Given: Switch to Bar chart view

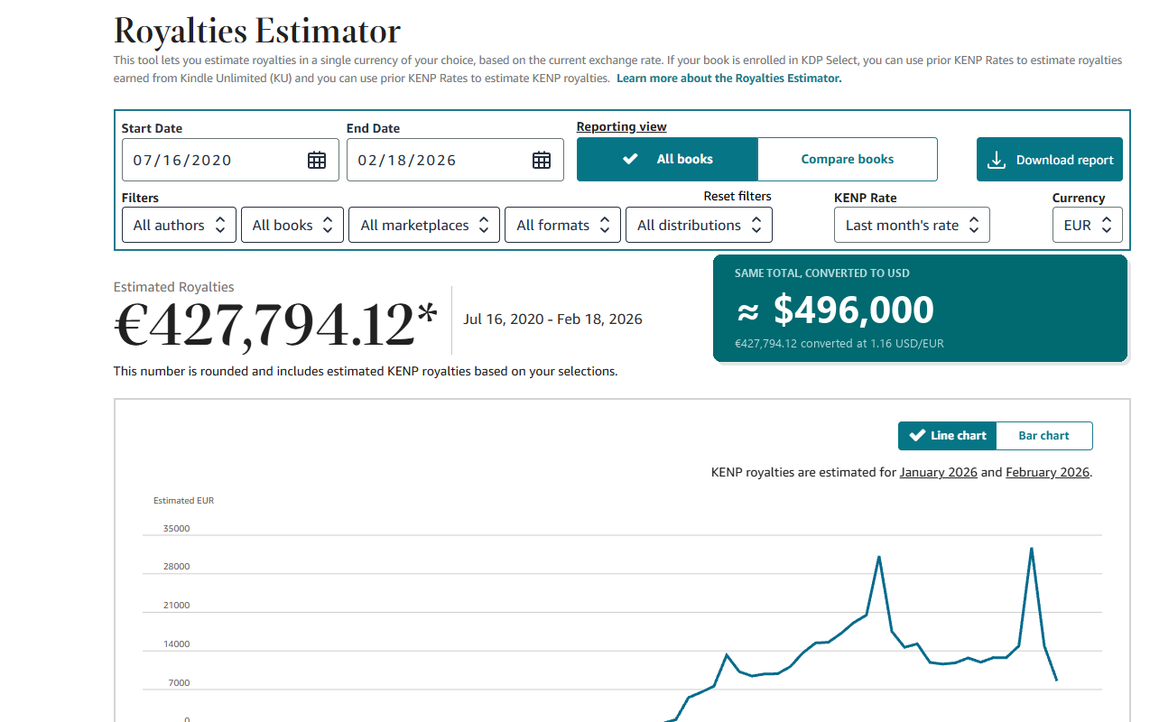Looking at the screenshot, I should [1043, 435].
